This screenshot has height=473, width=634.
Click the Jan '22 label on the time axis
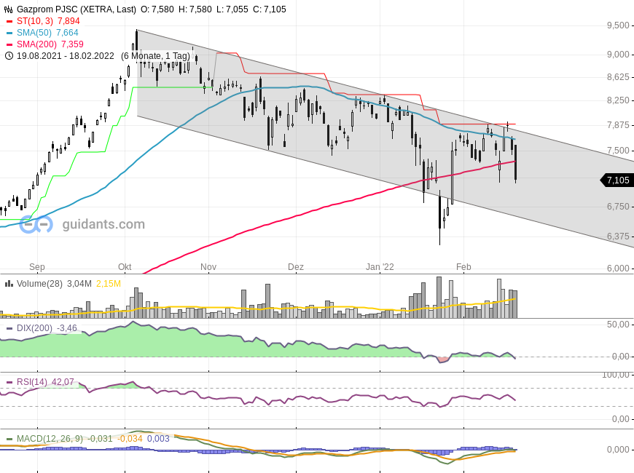[380, 267]
